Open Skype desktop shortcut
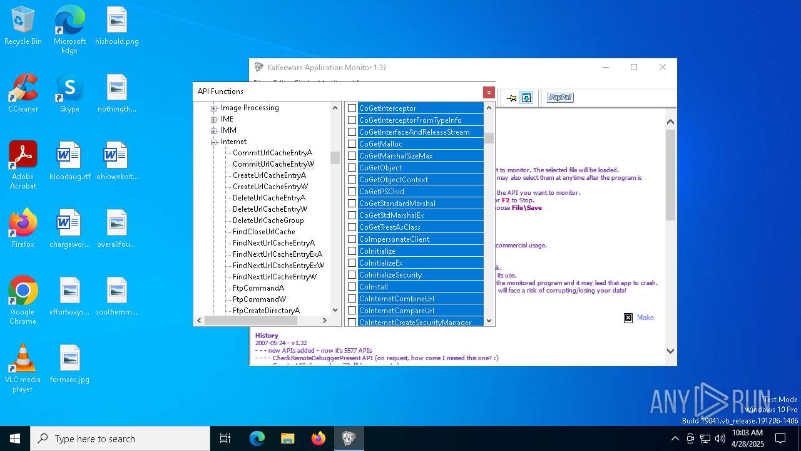 coord(69,93)
